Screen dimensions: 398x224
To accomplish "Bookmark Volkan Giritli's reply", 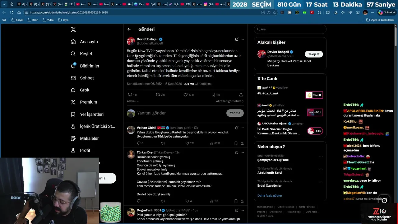I will click(x=236, y=143).
